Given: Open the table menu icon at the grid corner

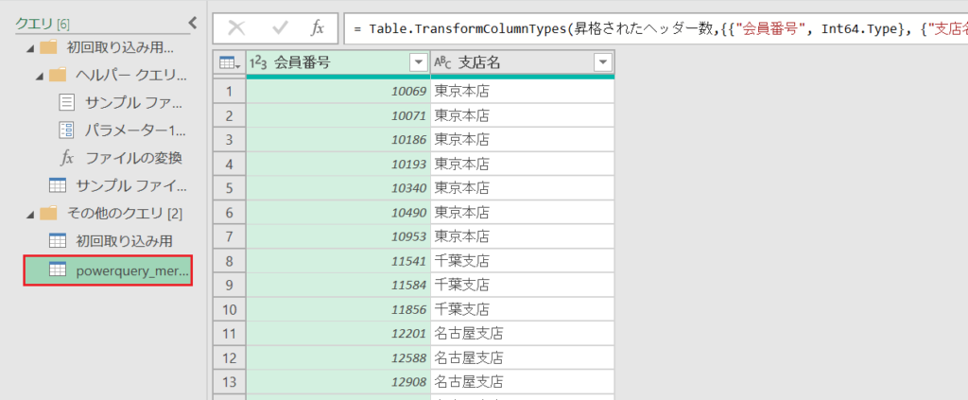Looking at the screenshot, I should pyautogui.click(x=229, y=61).
